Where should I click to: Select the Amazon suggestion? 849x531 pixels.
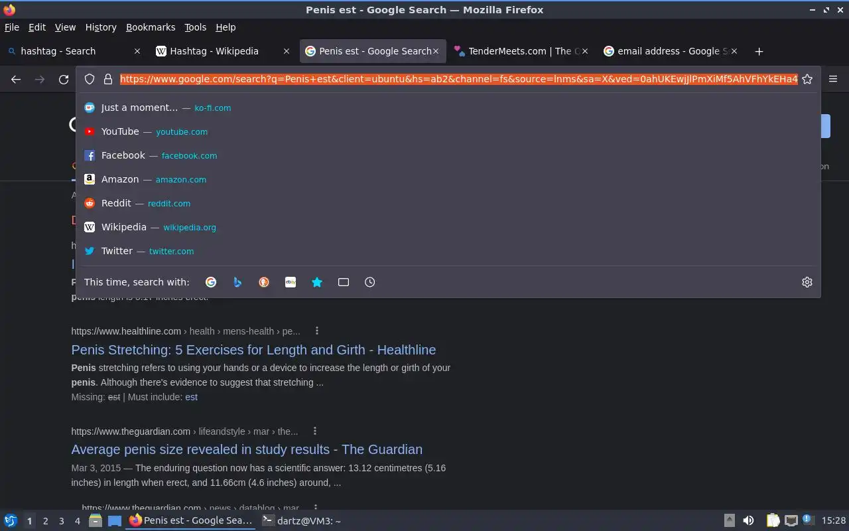[448, 179]
